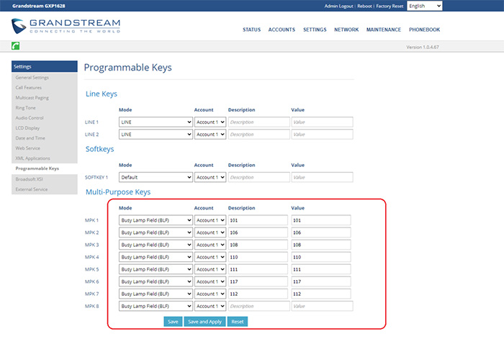This screenshot has width=504, height=352.
Task: Click the green phone status icon
Action: pos(16,46)
